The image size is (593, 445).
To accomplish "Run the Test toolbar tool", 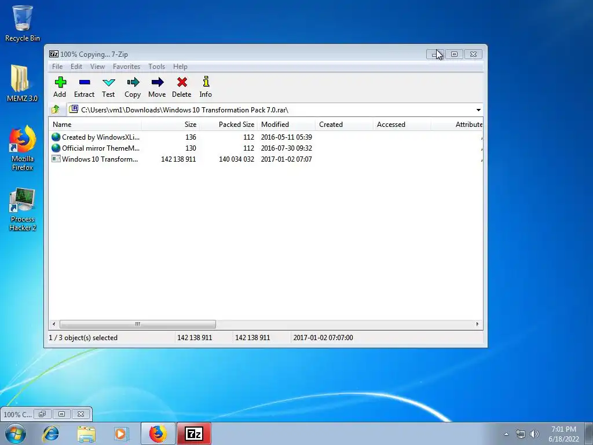I will (x=108, y=87).
